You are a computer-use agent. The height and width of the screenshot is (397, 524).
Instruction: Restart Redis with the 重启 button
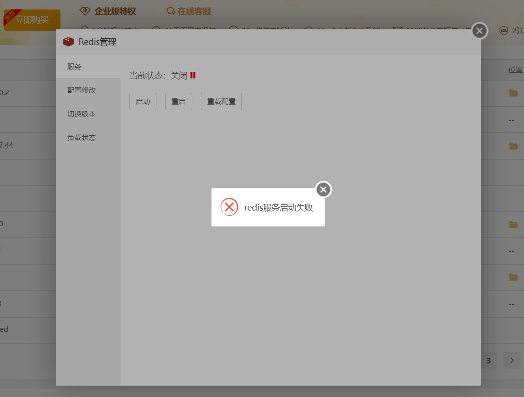click(x=179, y=101)
